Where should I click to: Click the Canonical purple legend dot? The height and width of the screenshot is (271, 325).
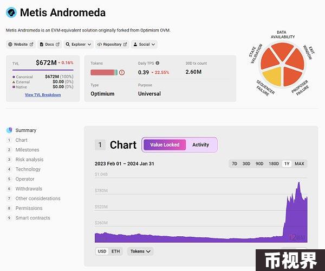(14, 77)
